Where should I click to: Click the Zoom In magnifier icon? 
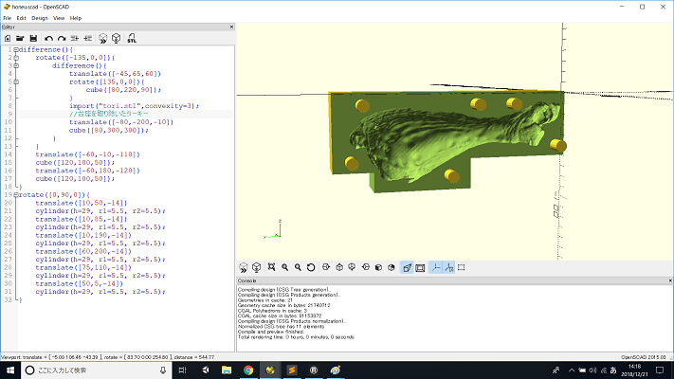[284, 267]
